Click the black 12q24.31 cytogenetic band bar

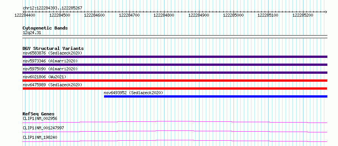click(x=175, y=37)
